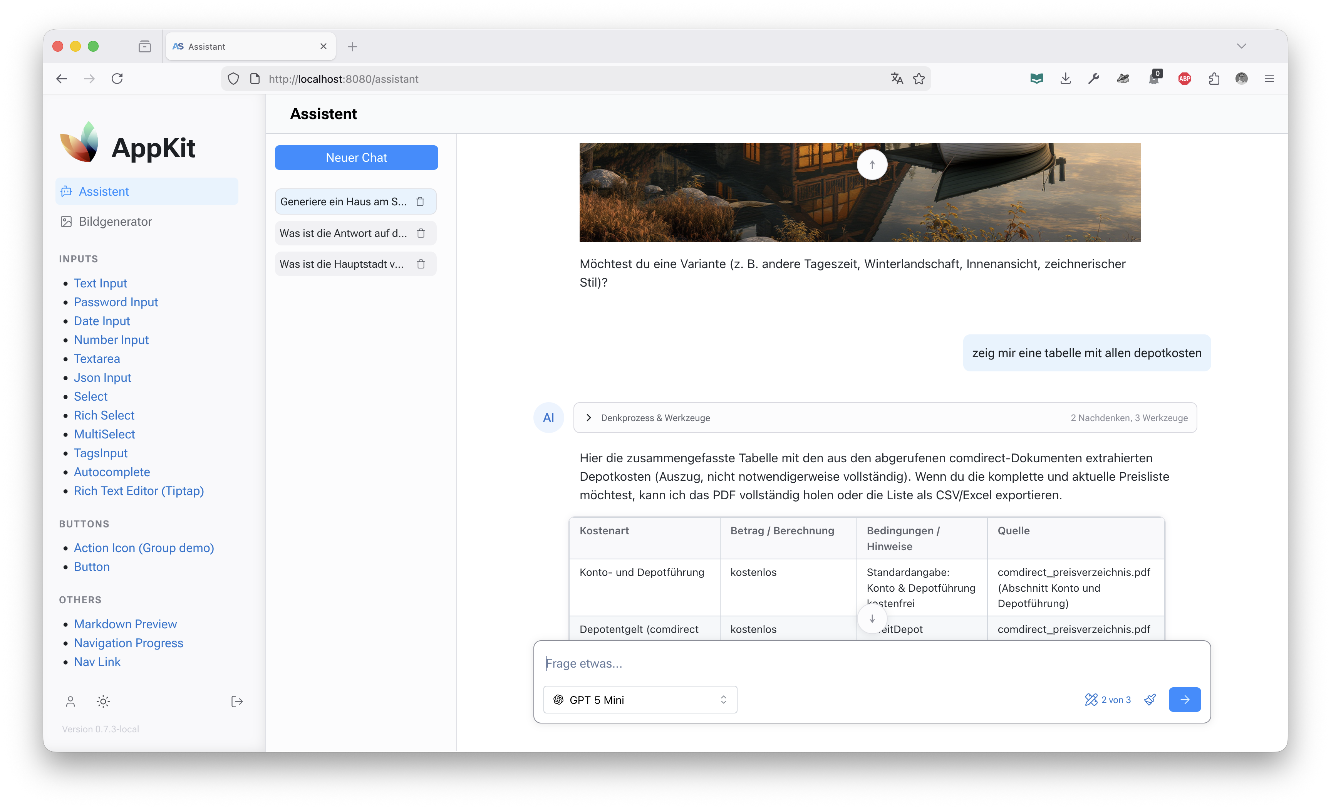Select the Assistent sidebar item

[104, 191]
